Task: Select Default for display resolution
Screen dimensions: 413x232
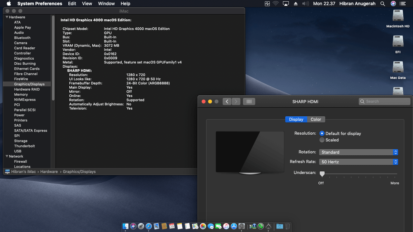Action: tap(322, 133)
